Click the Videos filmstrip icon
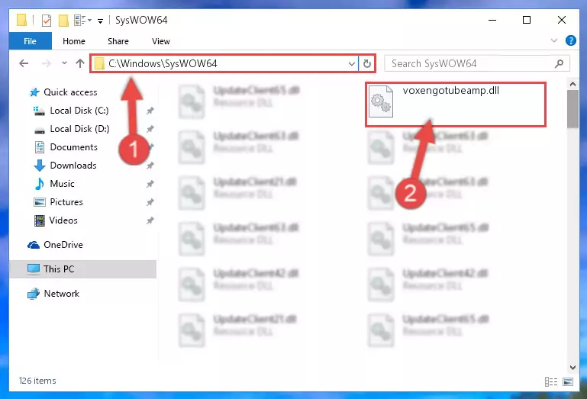The width and height of the screenshot is (587, 399). [39, 220]
